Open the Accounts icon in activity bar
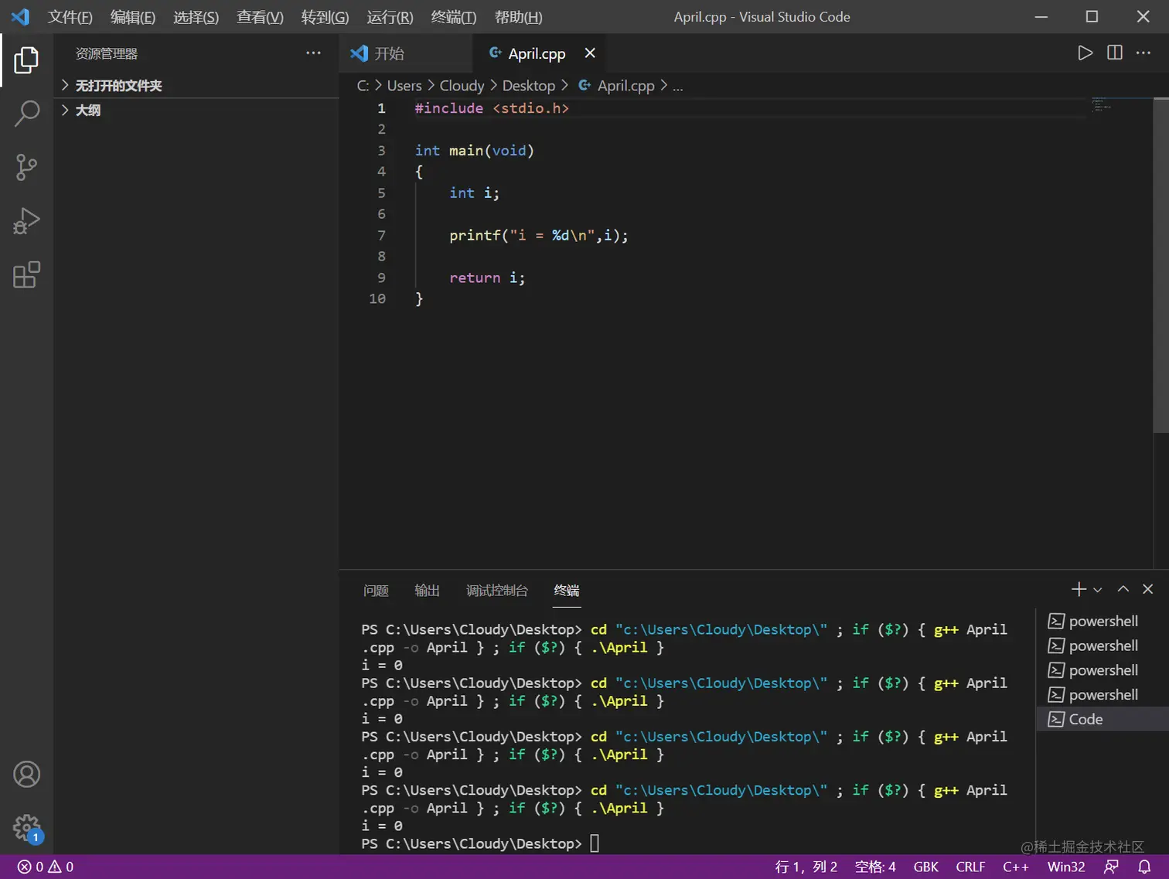1169x879 pixels. pos(26,774)
